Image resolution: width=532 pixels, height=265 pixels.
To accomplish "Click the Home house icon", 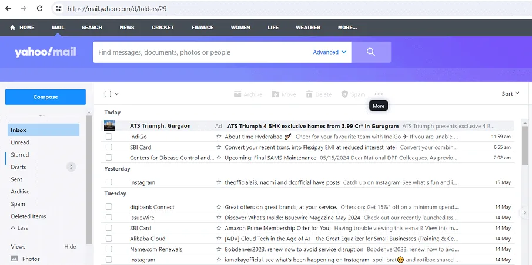I will tap(12, 28).
